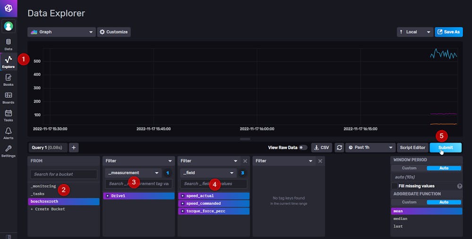Open the Local timezone dropdown

[415, 32]
